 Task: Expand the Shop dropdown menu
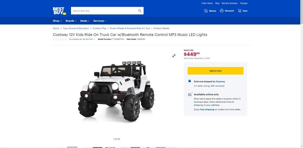coord(57,21)
